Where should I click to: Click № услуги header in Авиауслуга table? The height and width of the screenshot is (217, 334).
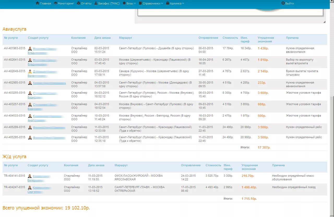[11, 38]
